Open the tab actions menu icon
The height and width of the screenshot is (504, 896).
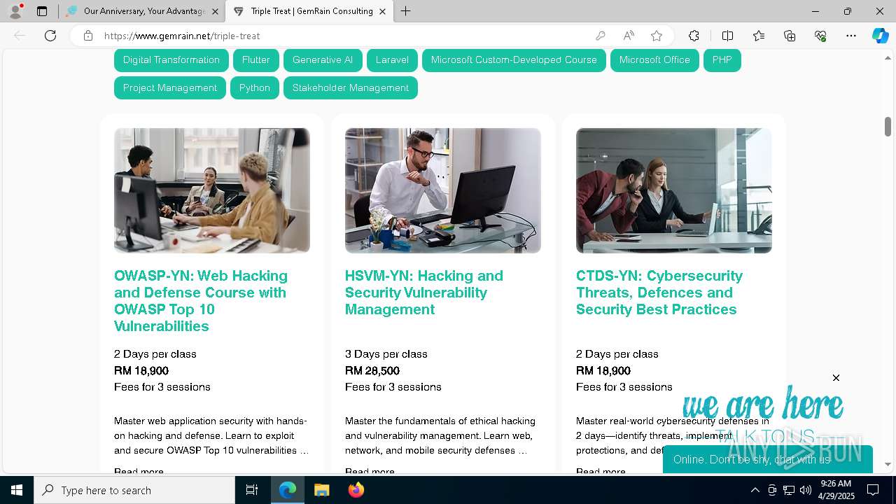tap(42, 11)
